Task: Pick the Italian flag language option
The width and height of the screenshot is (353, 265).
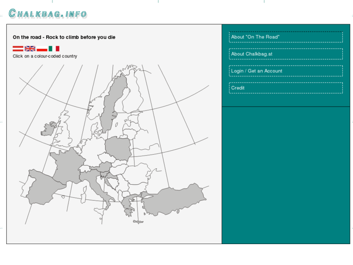Action: click(x=54, y=49)
